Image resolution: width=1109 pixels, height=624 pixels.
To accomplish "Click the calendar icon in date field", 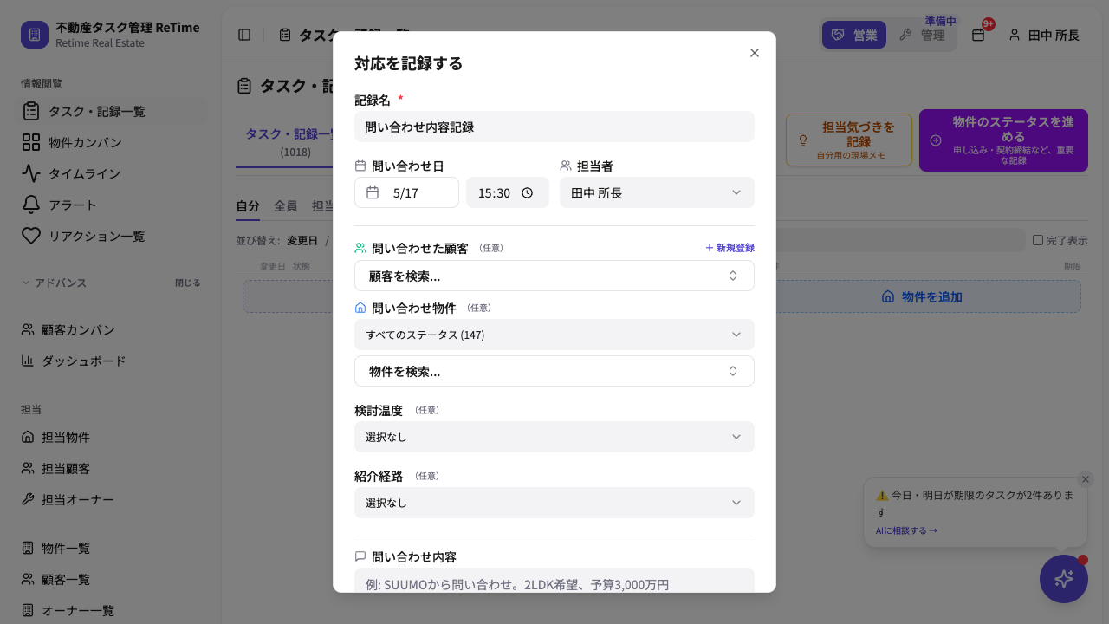I will [373, 192].
